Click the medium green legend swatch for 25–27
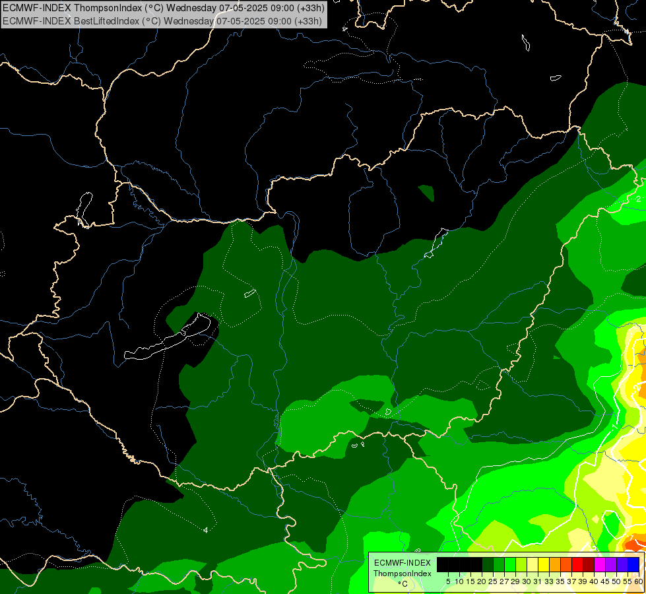The width and height of the screenshot is (646, 594). pos(498,564)
